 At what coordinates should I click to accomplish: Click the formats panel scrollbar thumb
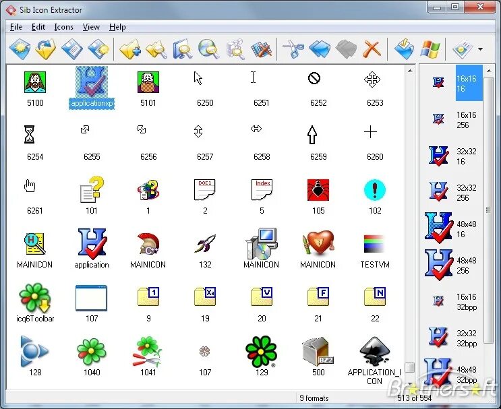coord(488,210)
